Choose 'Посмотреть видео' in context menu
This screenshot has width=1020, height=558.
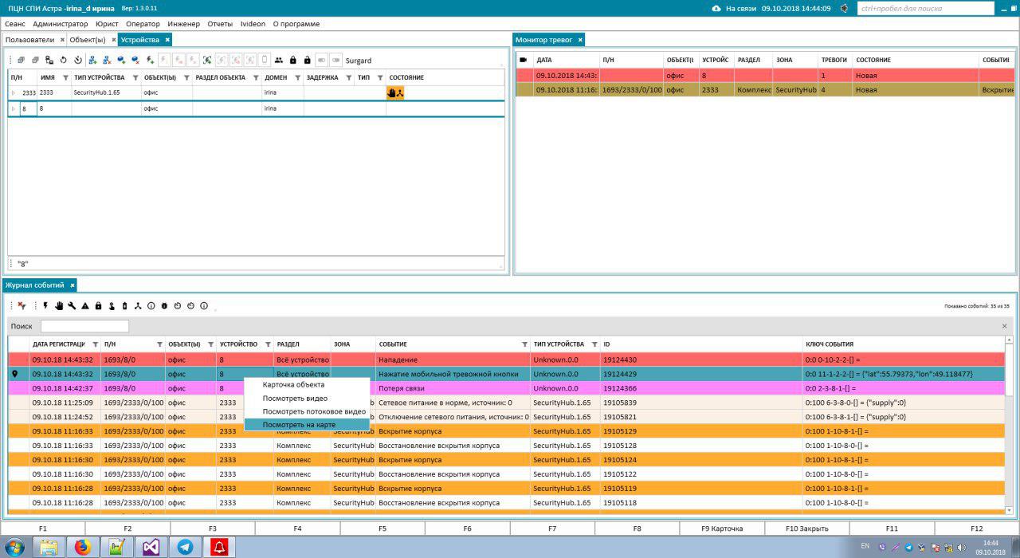click(x=307, y=398)
